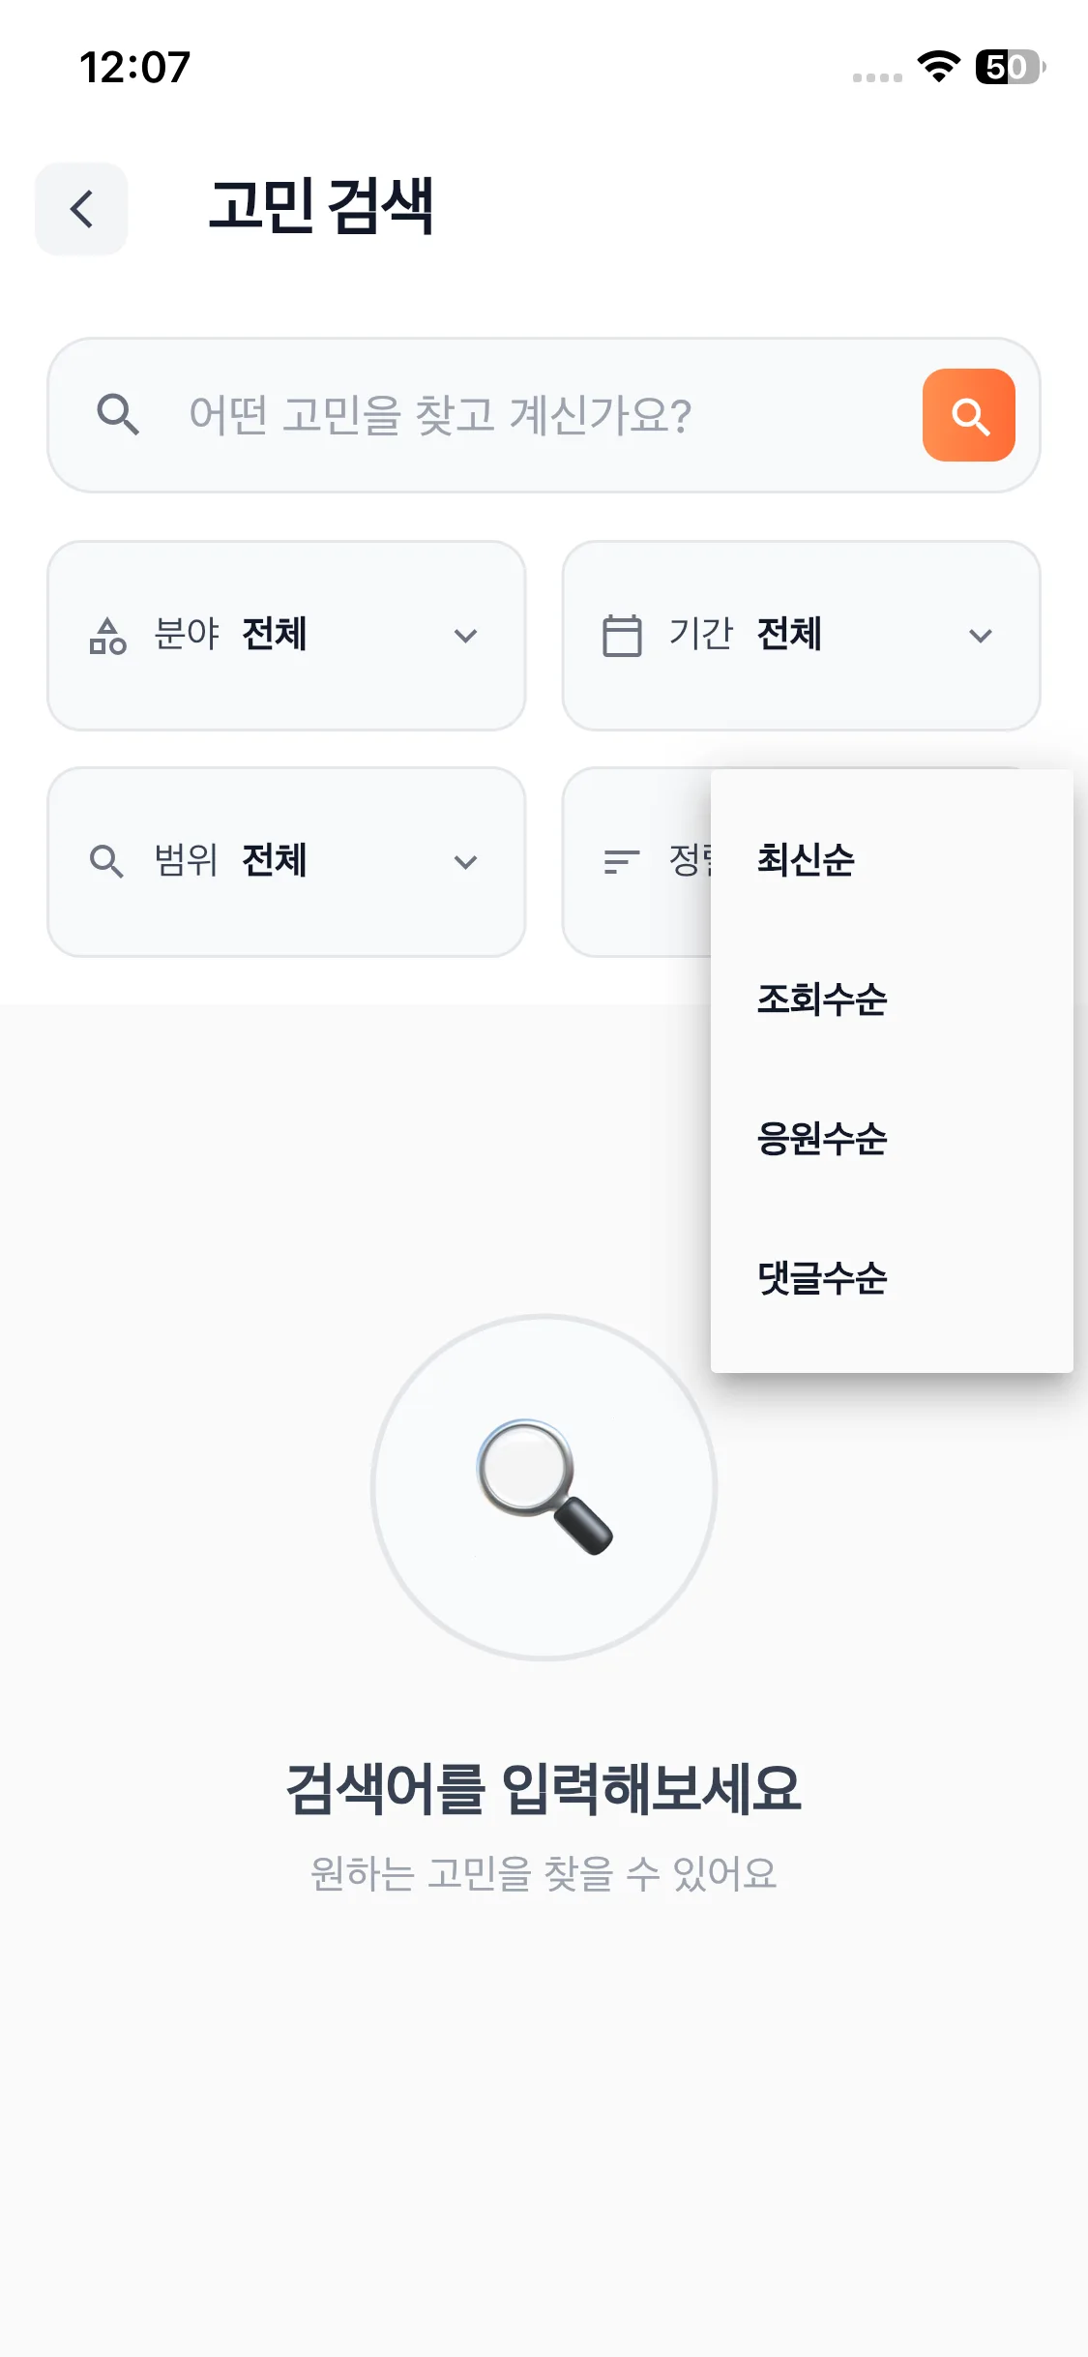Choose 댓글수순 from sort menu
Image resolution: width=1088 pixels, height=2357 pixels.
coord(822,1278)
